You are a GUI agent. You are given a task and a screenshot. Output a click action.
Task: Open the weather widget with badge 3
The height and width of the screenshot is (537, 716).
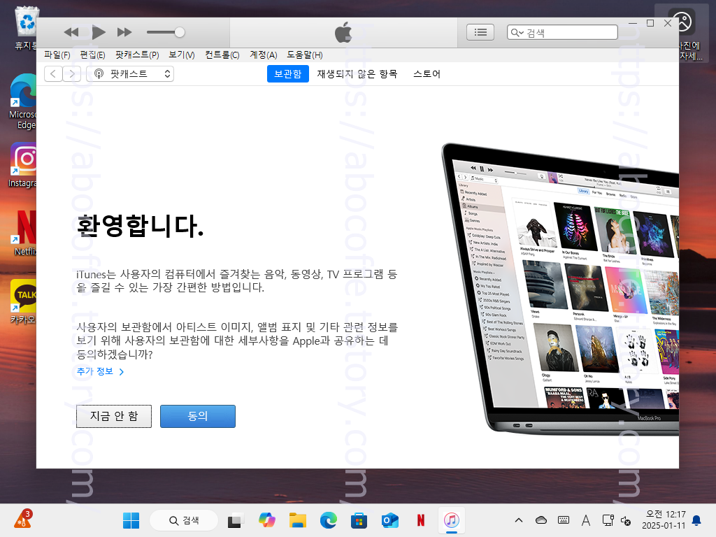(x=23, y=520)
